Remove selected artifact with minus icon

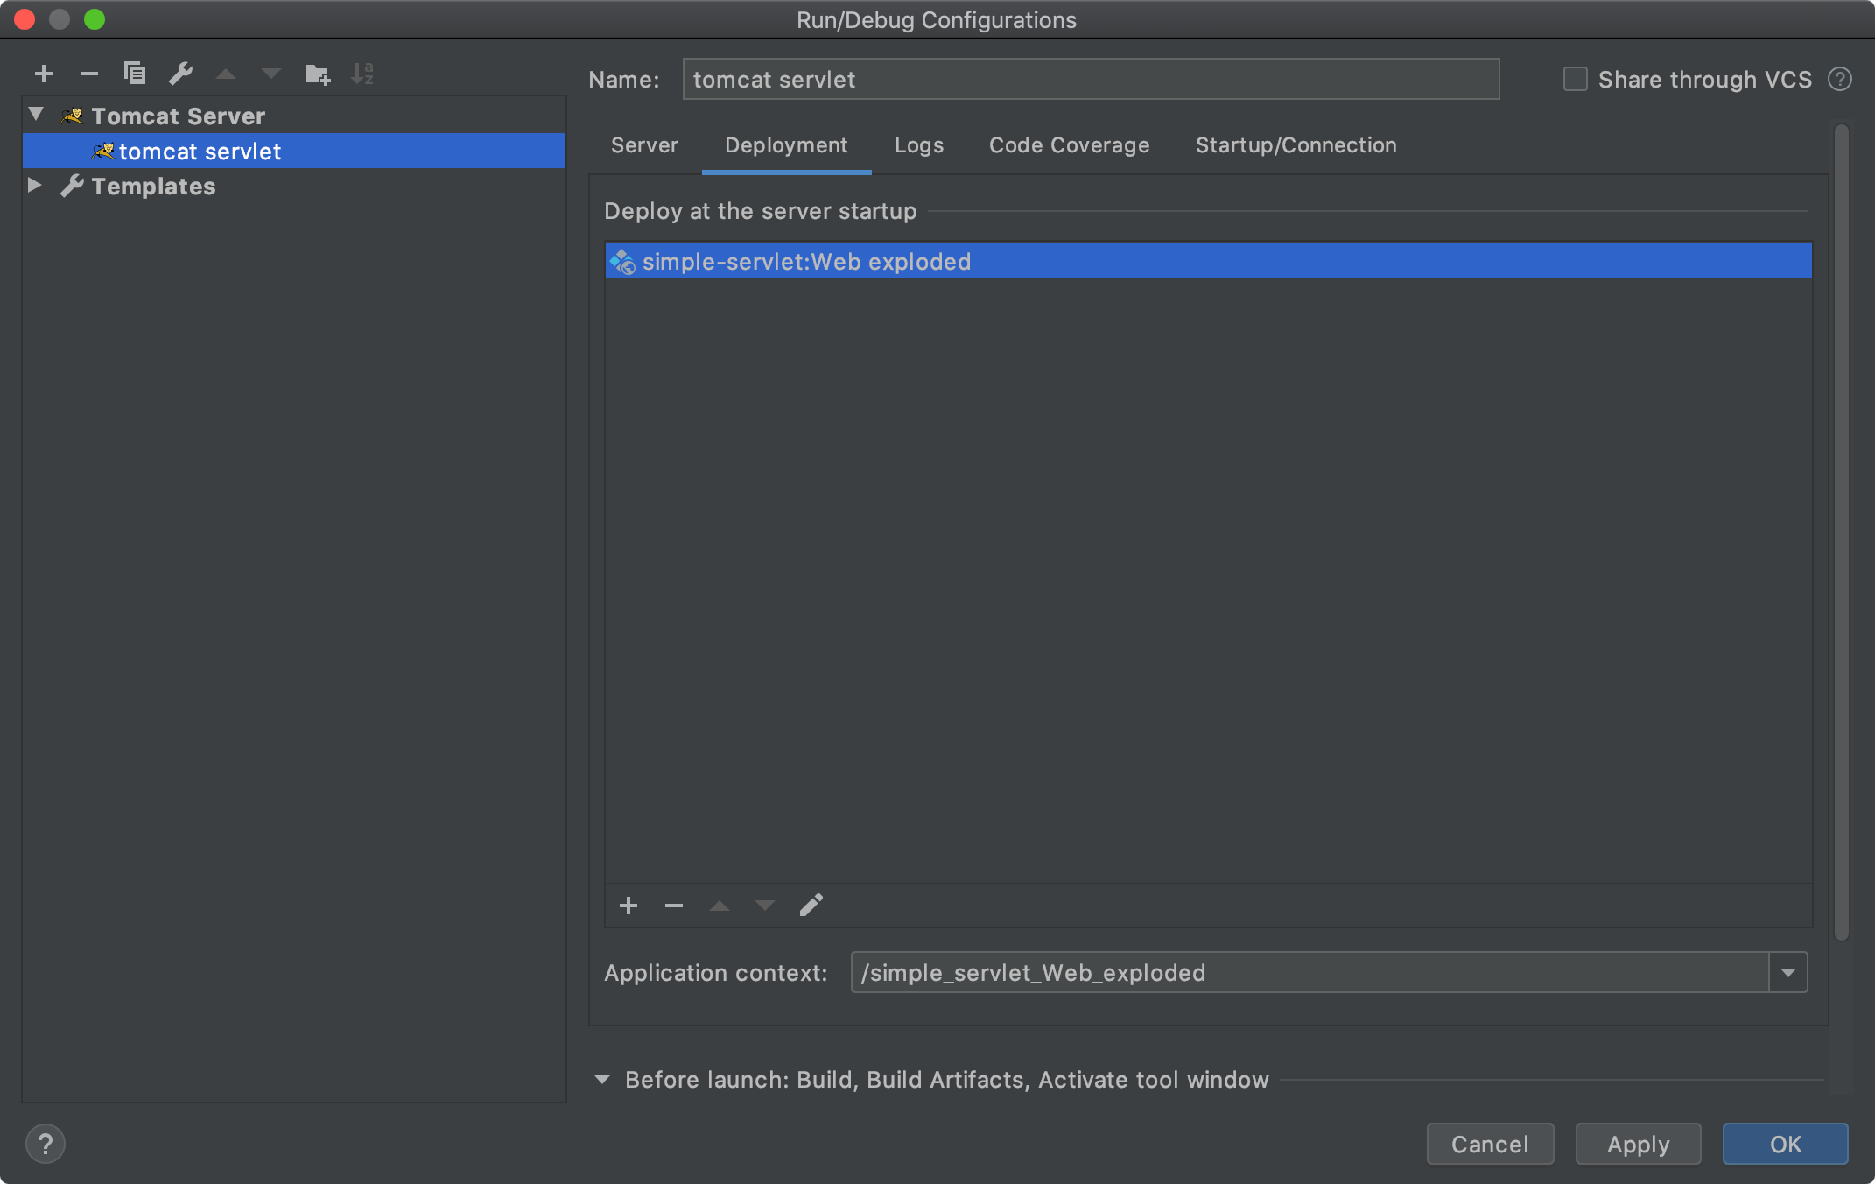pyautogui.click(x=674, y=906)
